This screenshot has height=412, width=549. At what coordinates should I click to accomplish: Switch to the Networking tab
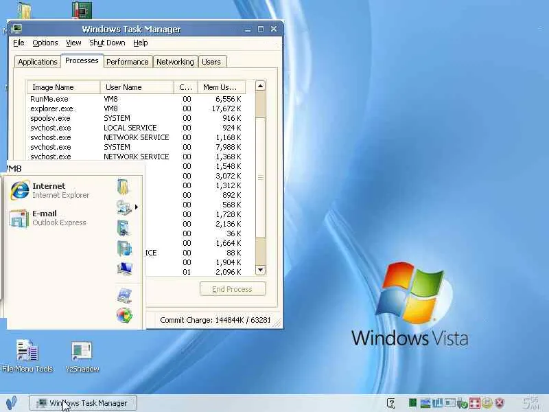click(x=175, y=62)
